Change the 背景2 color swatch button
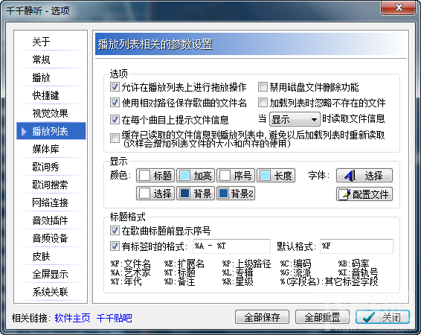 (x=236, y=193)
